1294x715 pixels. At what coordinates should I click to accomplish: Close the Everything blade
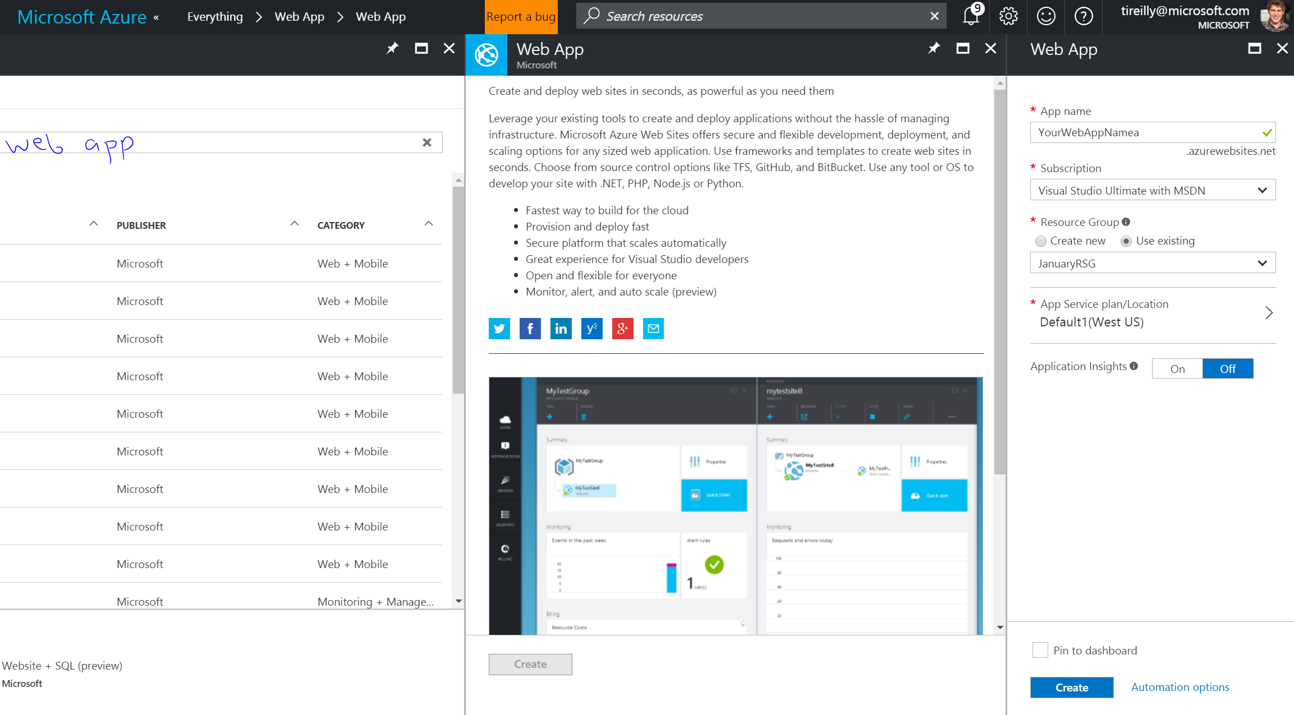(449, 48)
